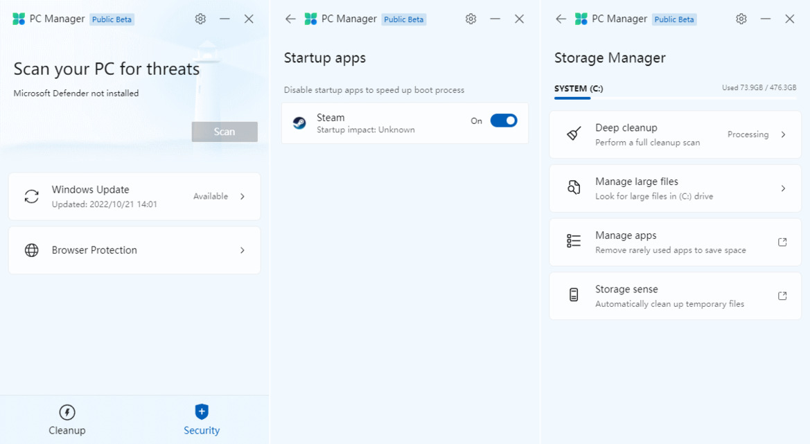Click the 'On' label beside Steam toggle
The height and width of the screenshot is (444, 810).
[x=476, y=121]
